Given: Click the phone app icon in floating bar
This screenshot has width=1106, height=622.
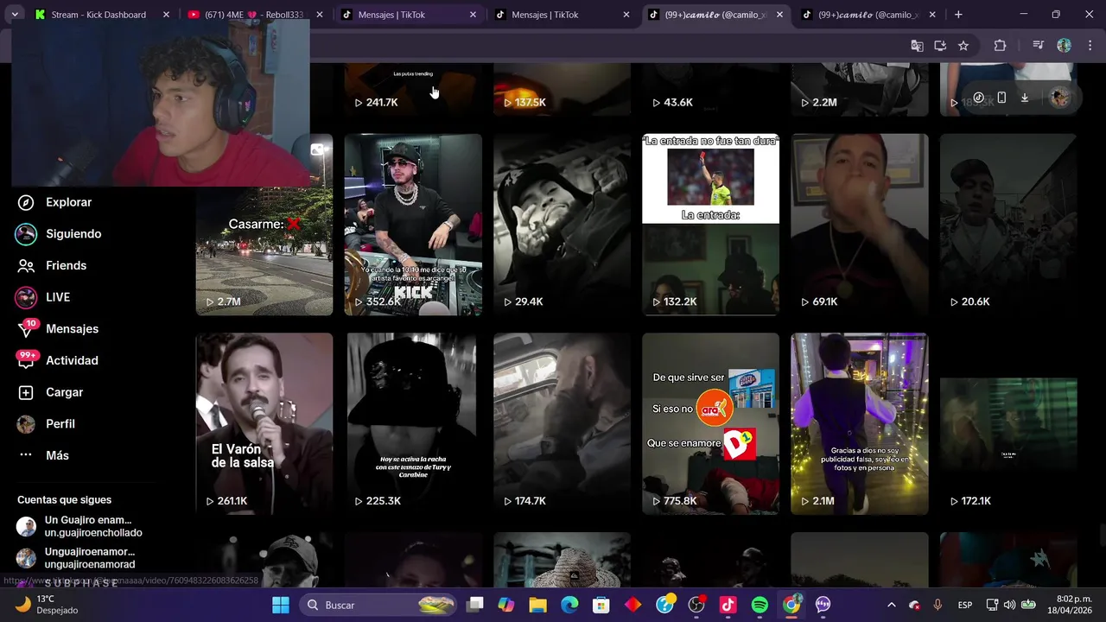Looking at the screenshot, I should click(1001, 98).
